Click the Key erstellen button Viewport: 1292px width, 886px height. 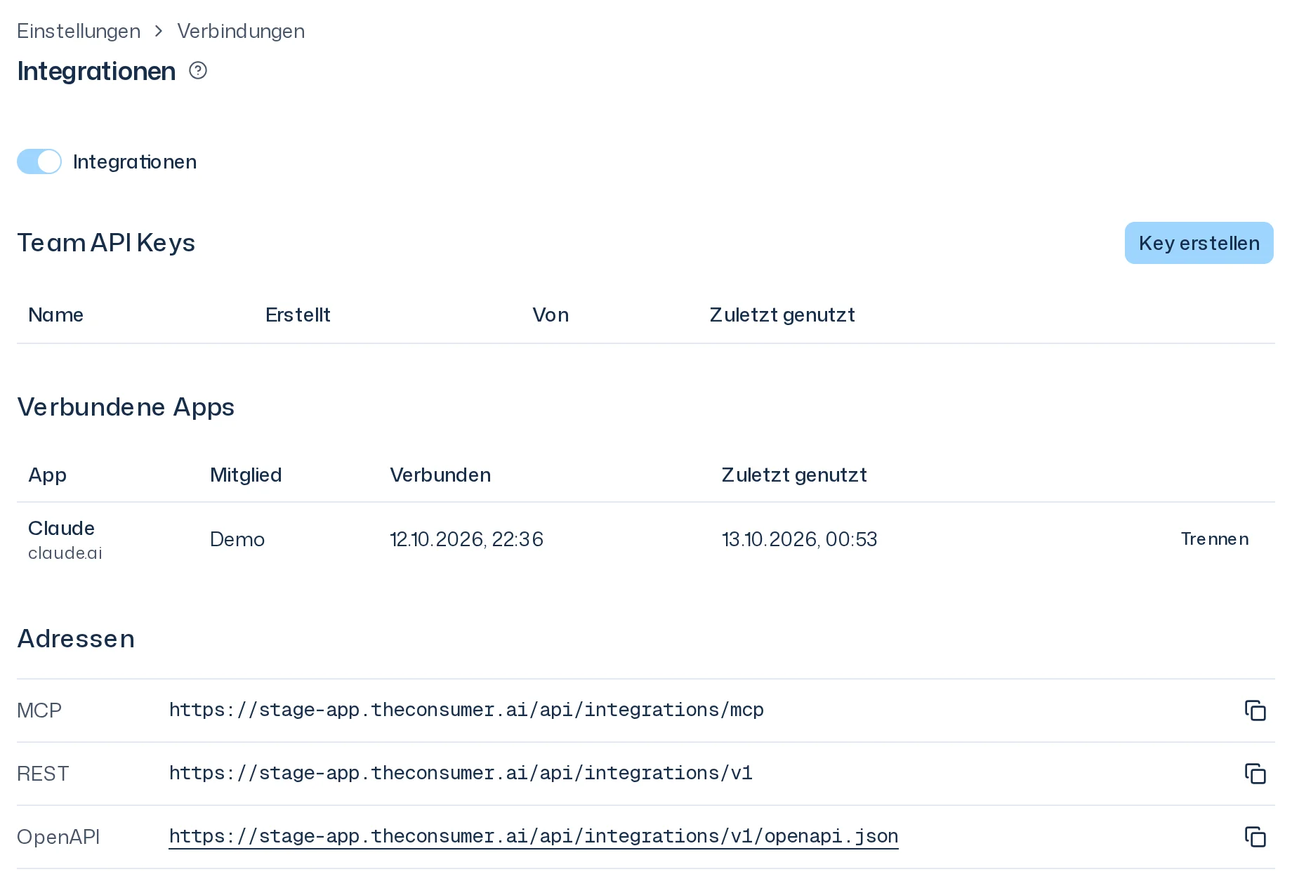pyautogui.click(x=1199, y=243)
